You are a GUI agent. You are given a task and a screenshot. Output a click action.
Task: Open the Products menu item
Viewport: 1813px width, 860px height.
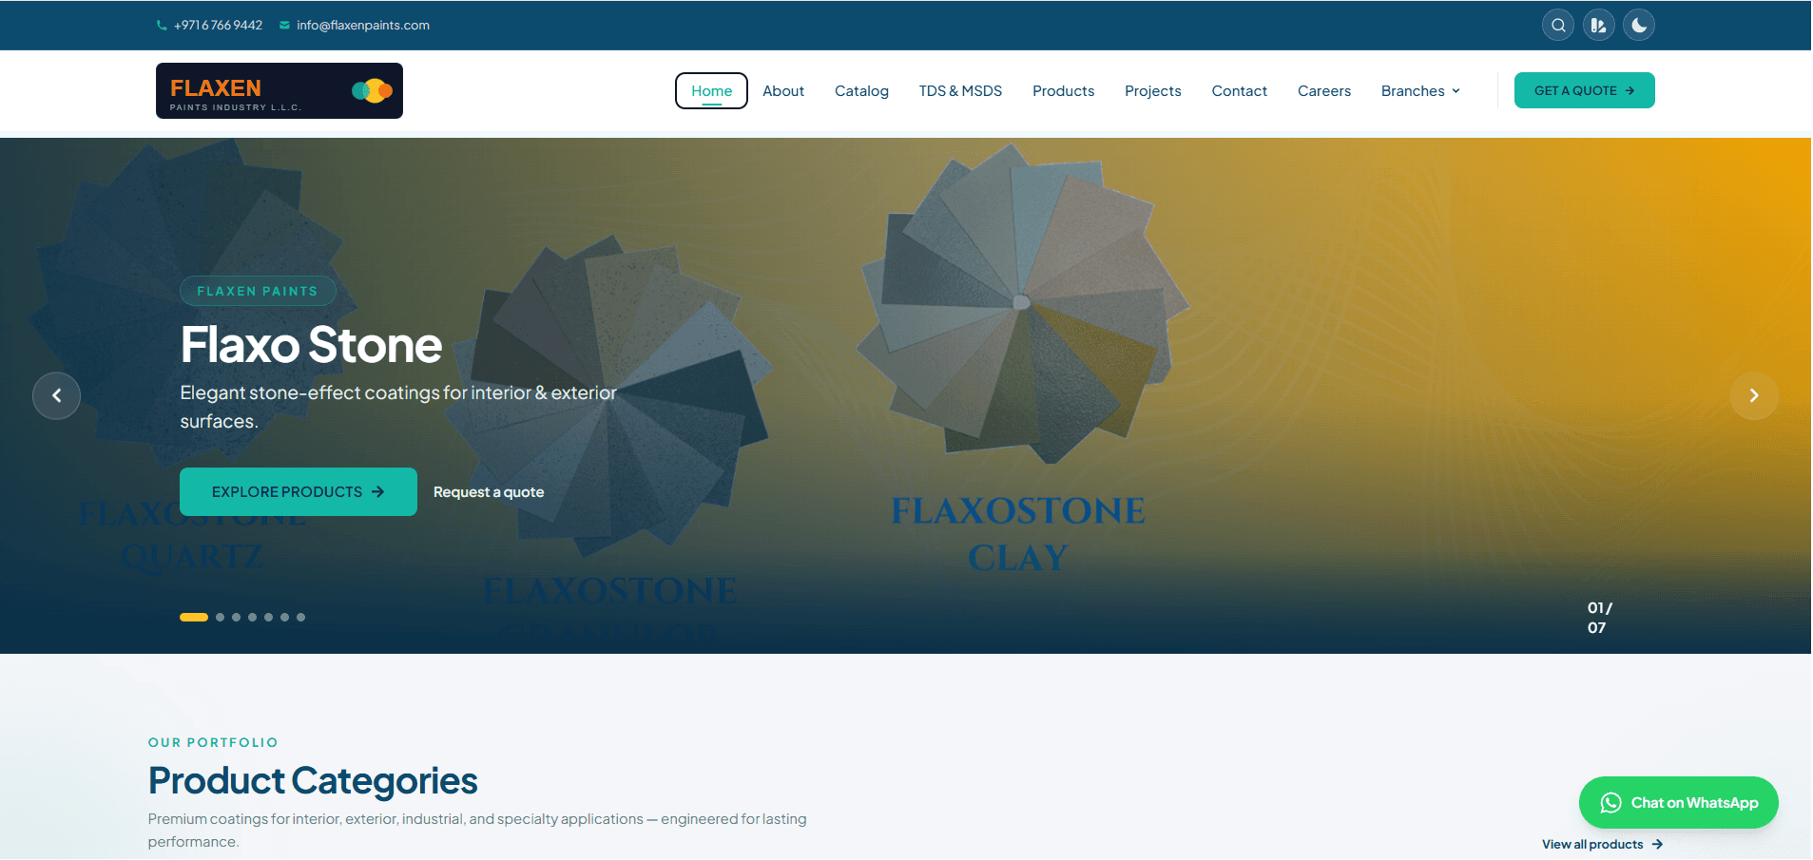tap(1063, 91)
